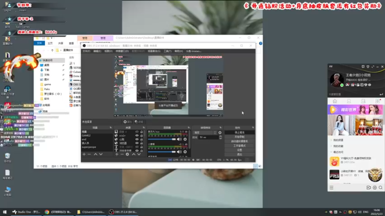This screenshot has height=216, width=385.
Task: Toggle the lock on the 浏览器 source
Action: [x=141, y=143]
